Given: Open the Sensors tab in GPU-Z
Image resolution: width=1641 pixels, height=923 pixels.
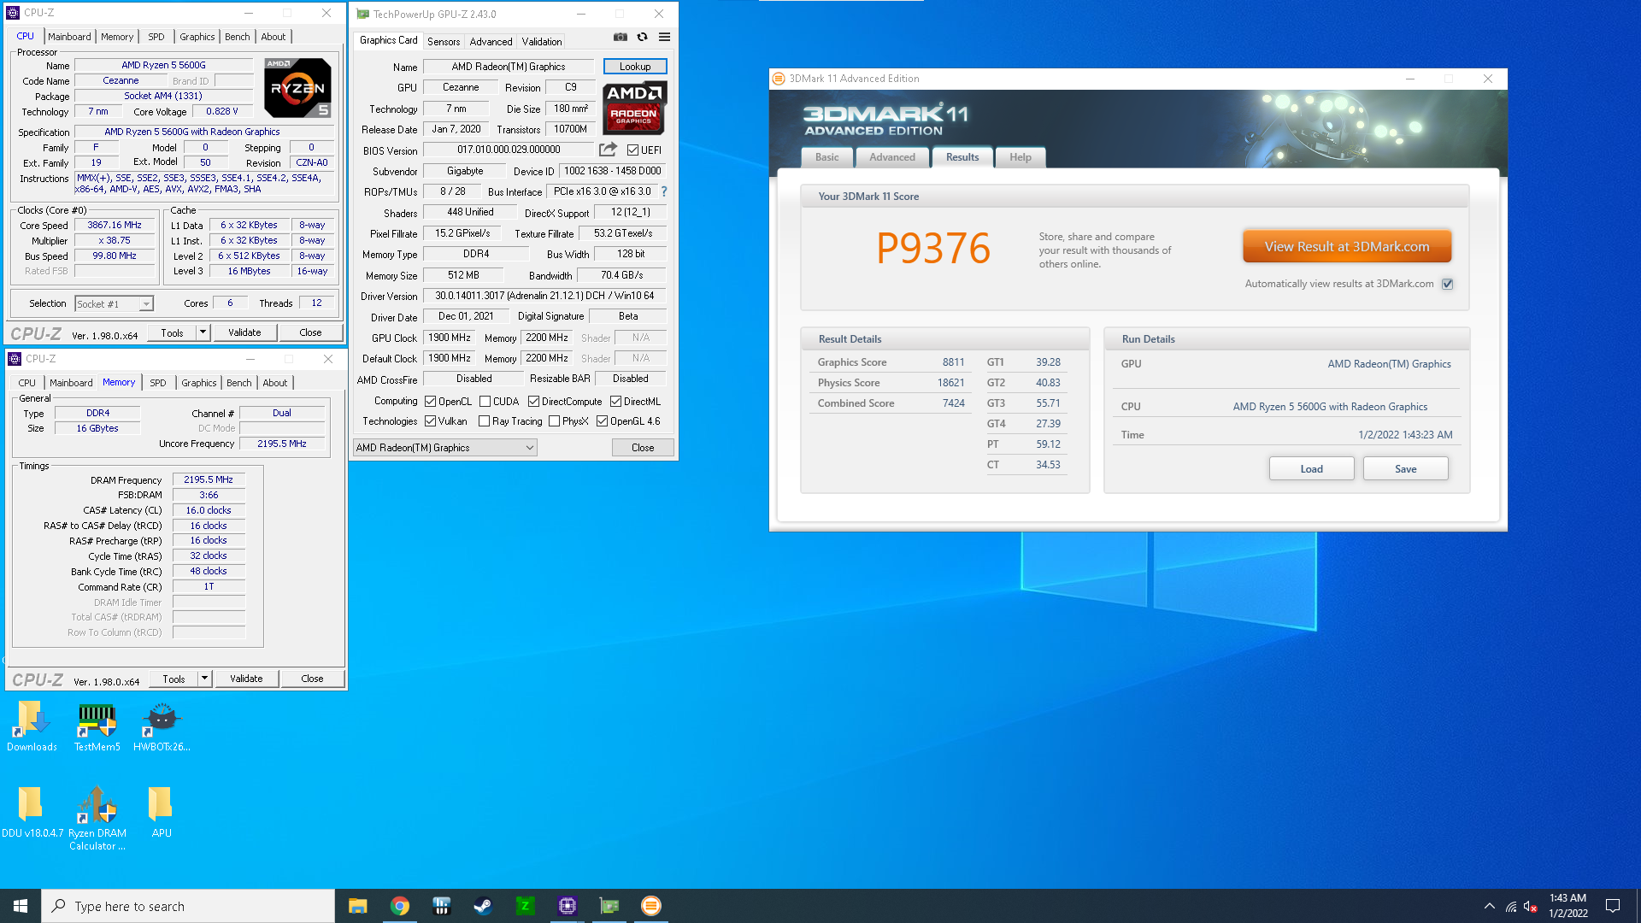Looking at the screenshot, I should (444, 41).
